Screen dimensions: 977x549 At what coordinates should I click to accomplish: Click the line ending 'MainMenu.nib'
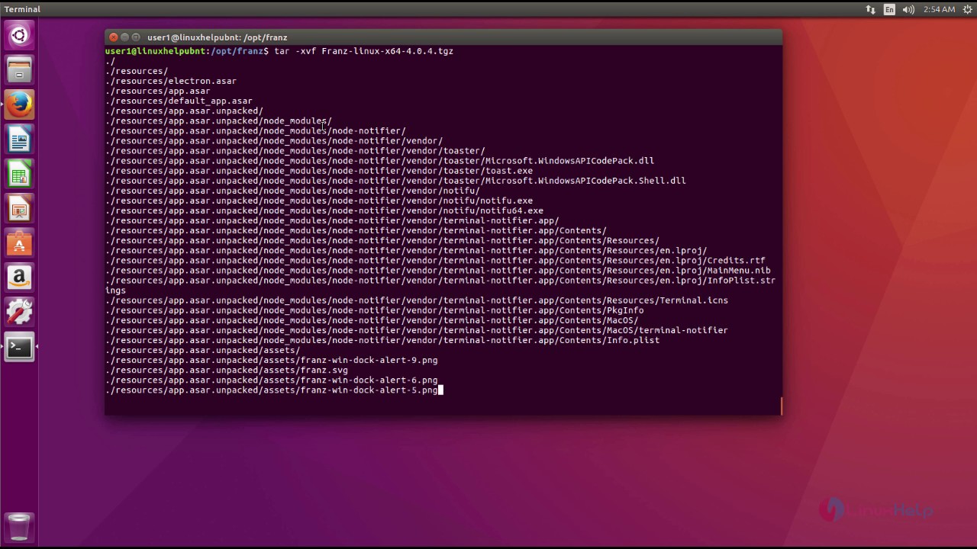tap(438, 270)
